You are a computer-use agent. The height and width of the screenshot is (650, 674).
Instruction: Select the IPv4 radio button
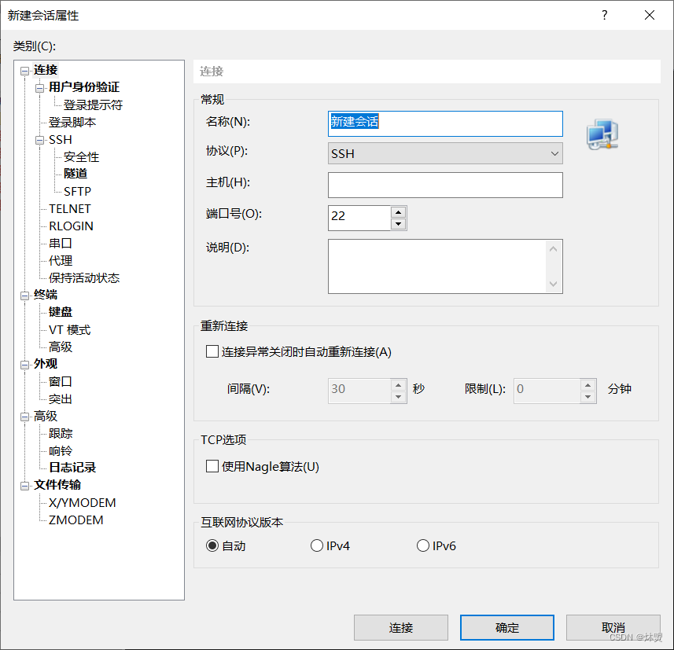click(x=317, y=545)
